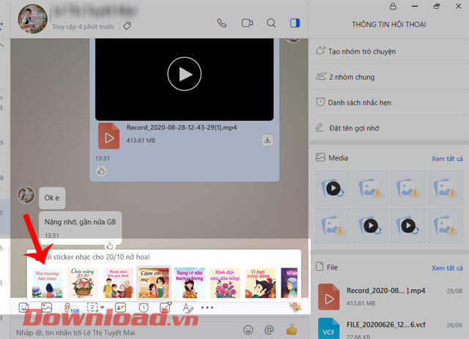469x339 pixels.
Task: Select the 'Xinh đẹp như đóa hồng' sticker
Action: (225, 283)
